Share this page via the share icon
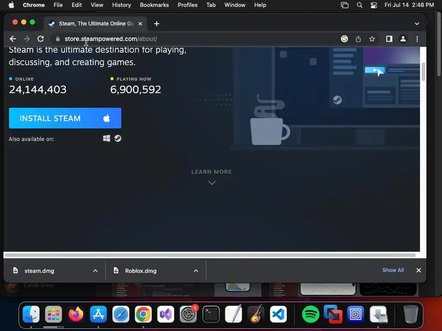Image resolution: width=442 pixels, height=331 pixels. coord(358,39)
